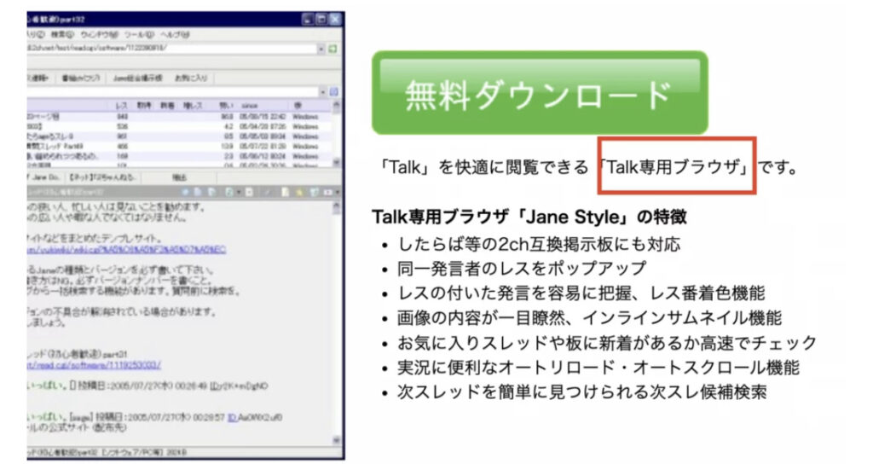Click the green 無料ダウンロード button
This screenshot has width=873, height=464.
click(x=539, y=93)
